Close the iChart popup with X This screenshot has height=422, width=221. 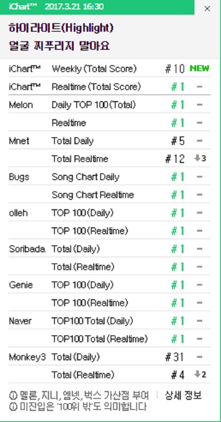click(x=207, y=8)
